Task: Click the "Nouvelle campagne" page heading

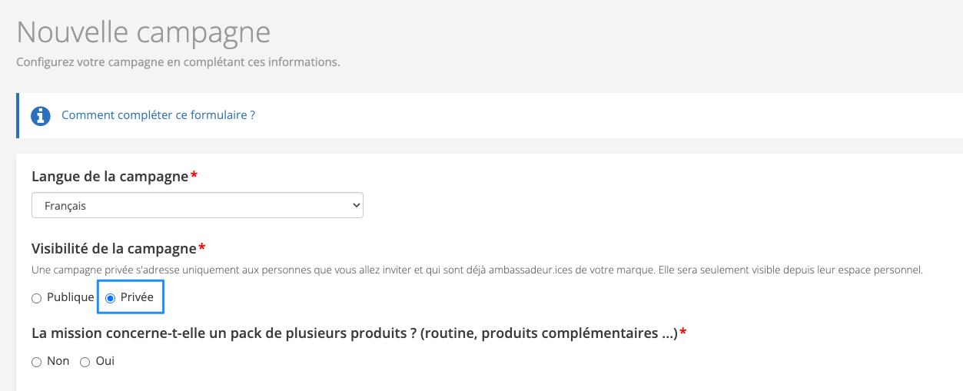Action: [x=144, y=32]
